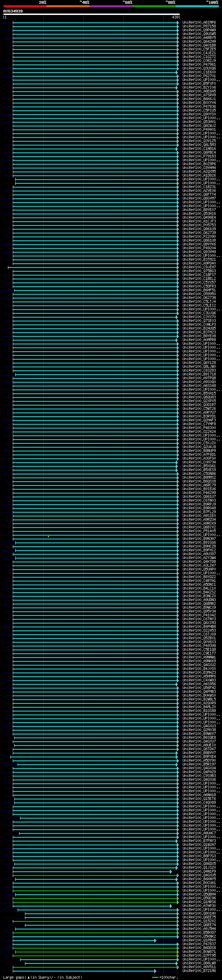Screen dimensions: 222x980
Task: Select the UniRef100_P51405 label
Action: coord(199,531)
